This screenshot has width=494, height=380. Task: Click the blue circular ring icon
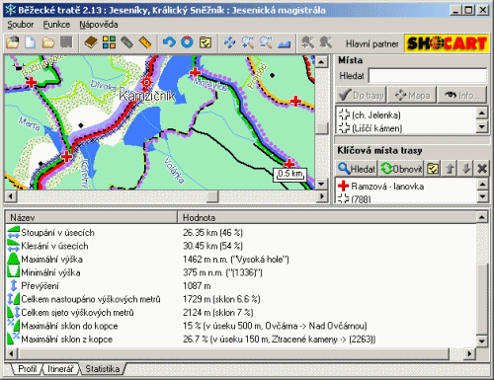[x=187, y=42]
